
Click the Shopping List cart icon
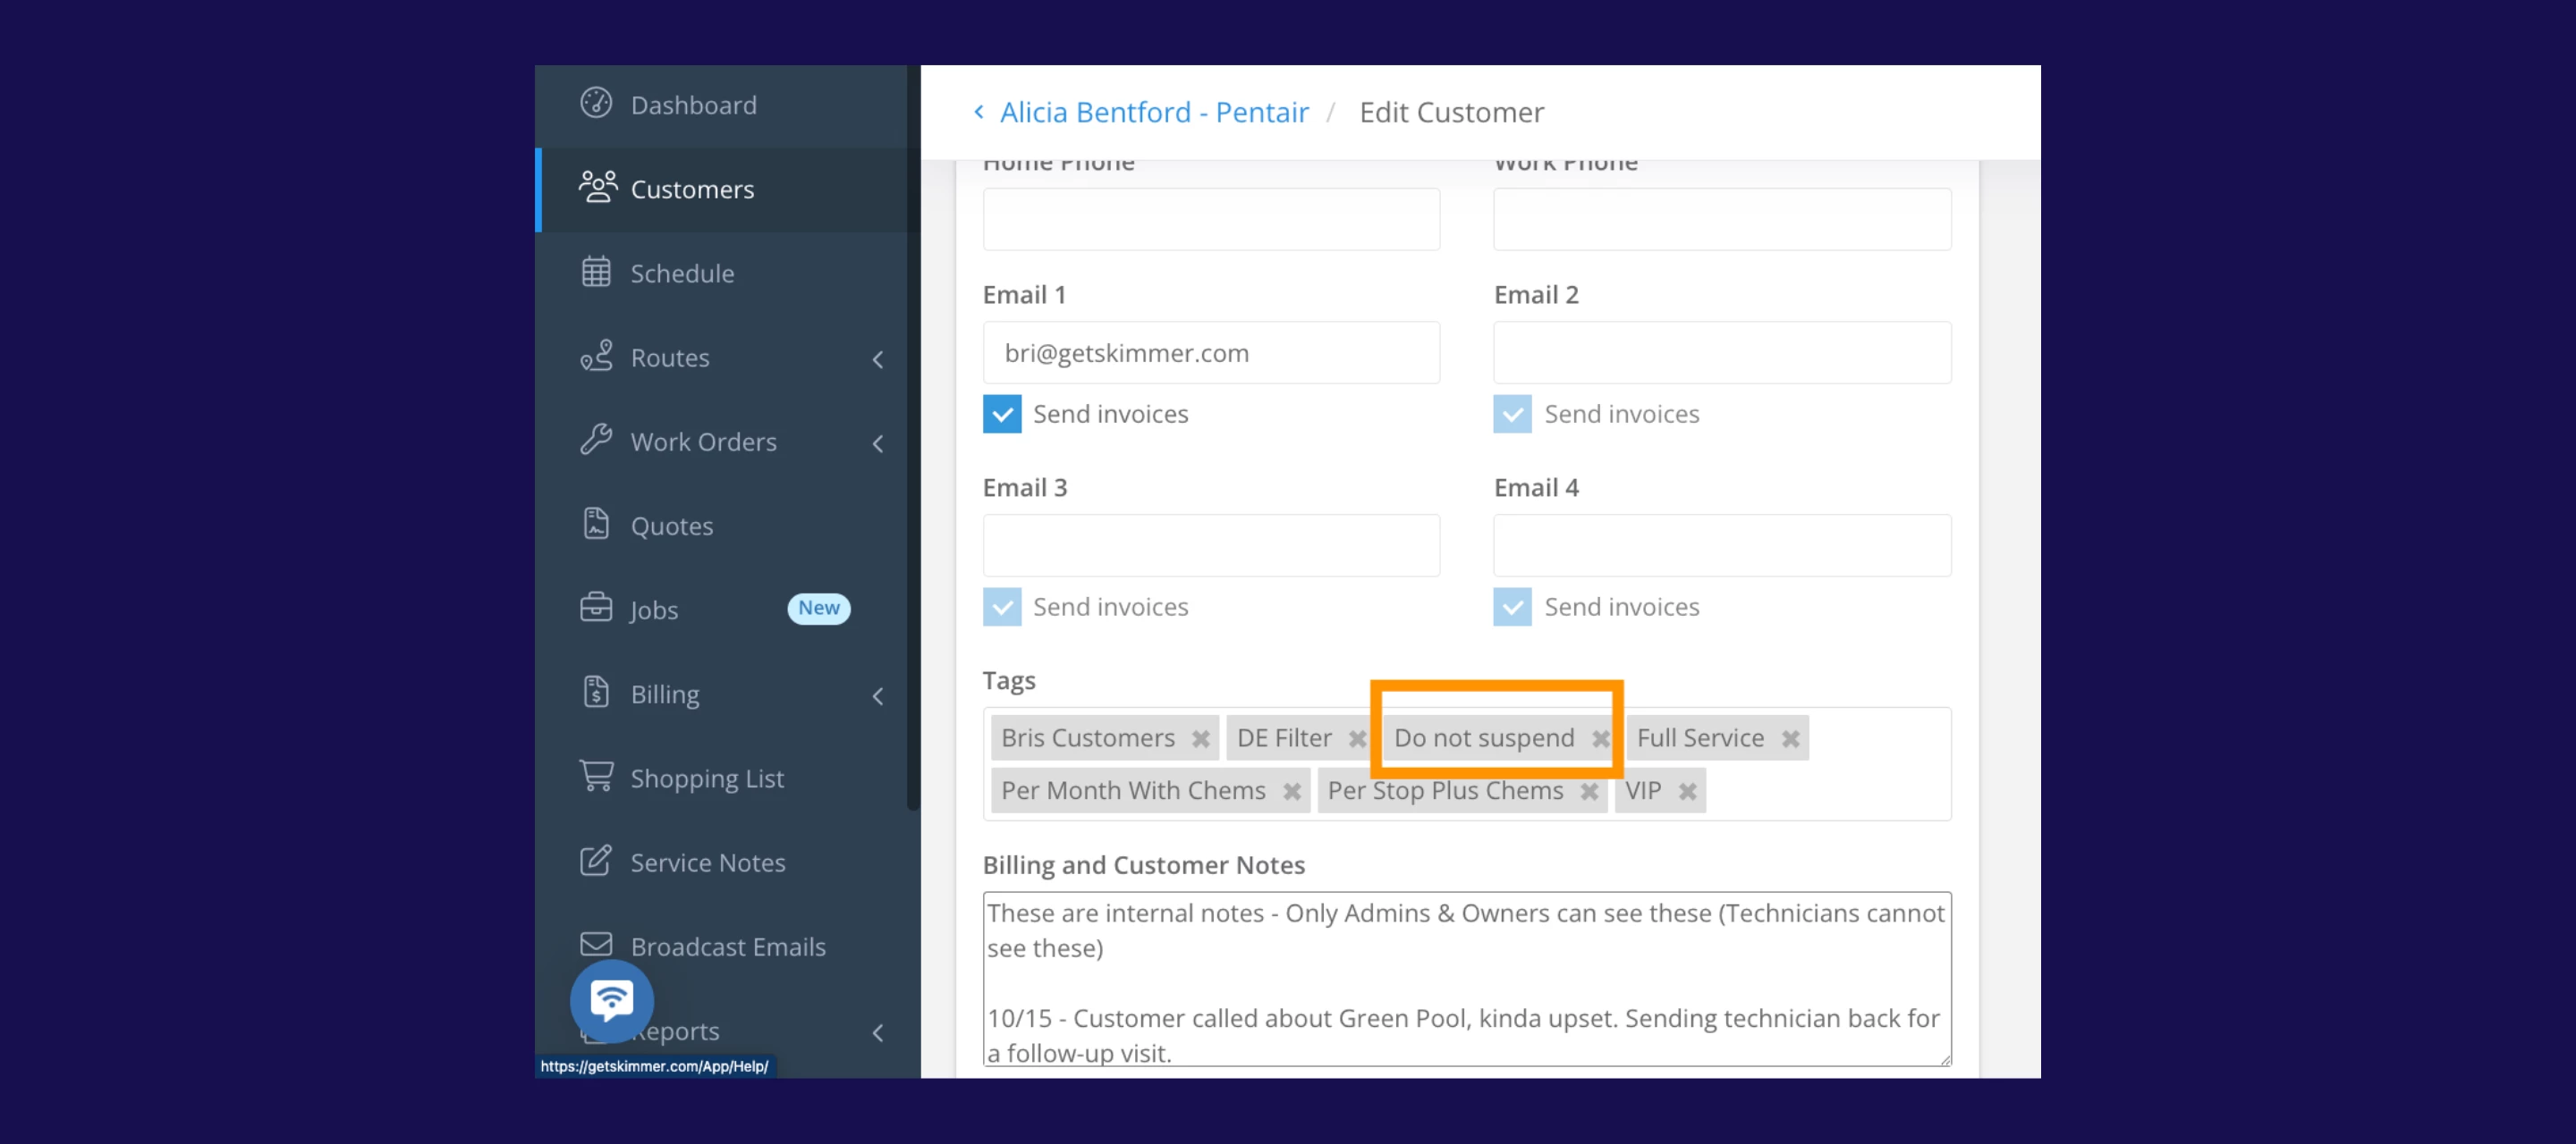(596, 777)
